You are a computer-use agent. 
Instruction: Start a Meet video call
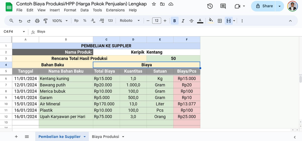237,6
